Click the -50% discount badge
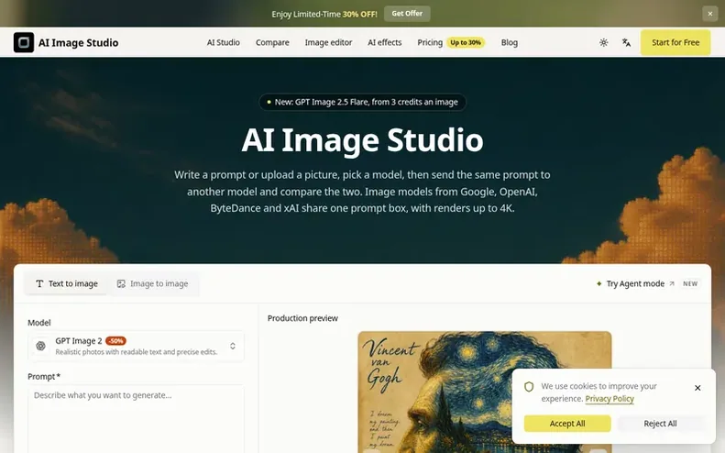The height and width of the screenshot is (453, 725). 115,341
